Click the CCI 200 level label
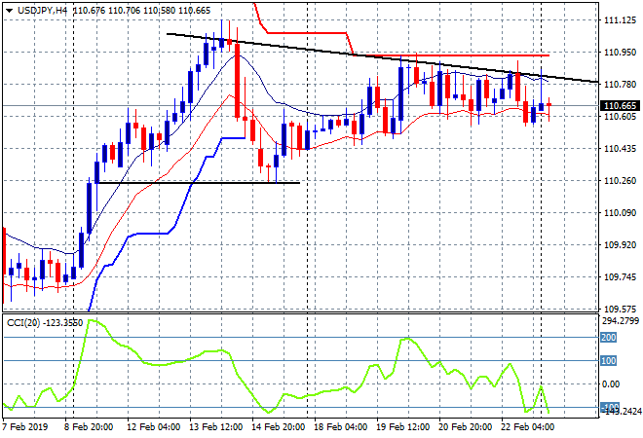This screenshot has width=643, height=438. click(609, 338)
